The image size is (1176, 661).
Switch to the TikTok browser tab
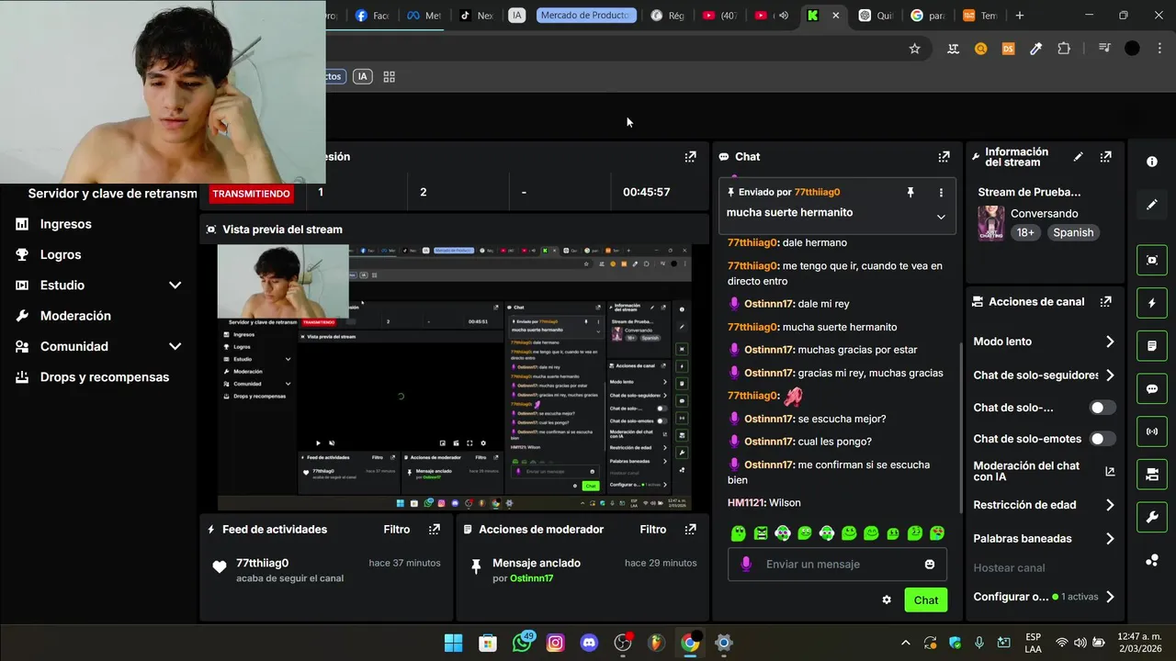[x=477, y=16]
